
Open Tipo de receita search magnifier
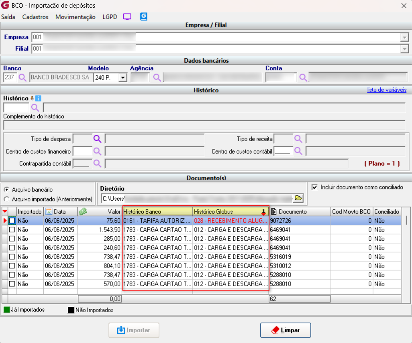point(298,138)
